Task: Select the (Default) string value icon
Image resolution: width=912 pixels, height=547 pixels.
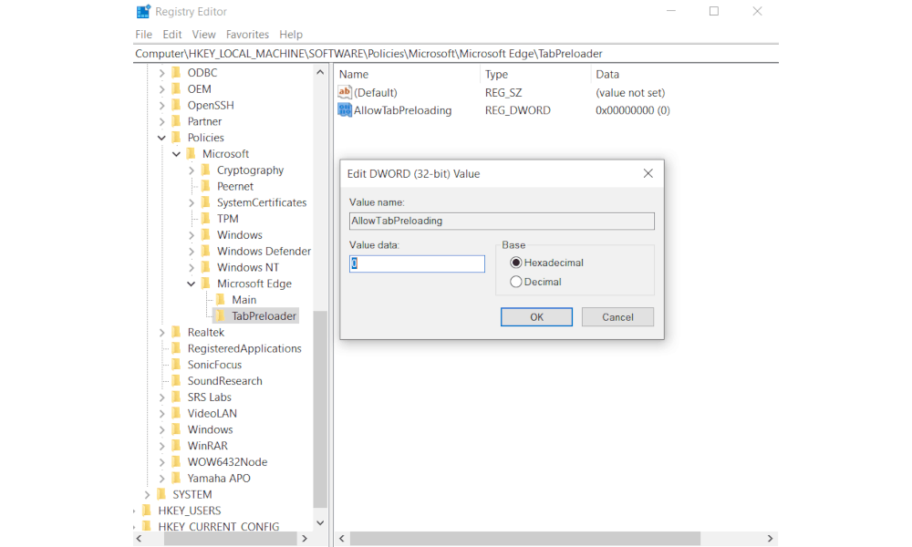Action: click(345, 92)
